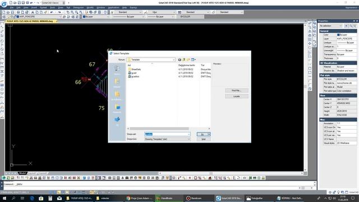The image size is (359, 202).
Task: Select the SheetSets folder in file list
Action: pyautogui.click(x=135, y=69)
